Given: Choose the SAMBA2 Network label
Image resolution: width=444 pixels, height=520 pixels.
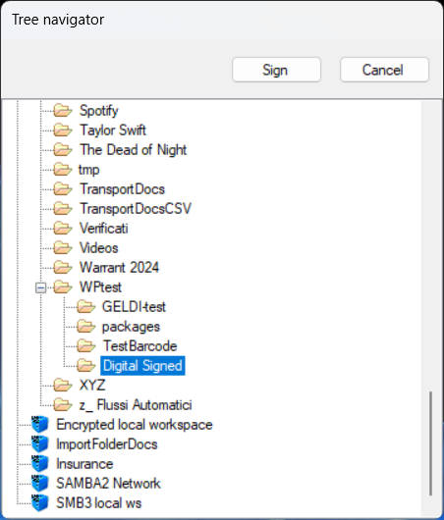Looking at the screenshot, I should [108, 483].
